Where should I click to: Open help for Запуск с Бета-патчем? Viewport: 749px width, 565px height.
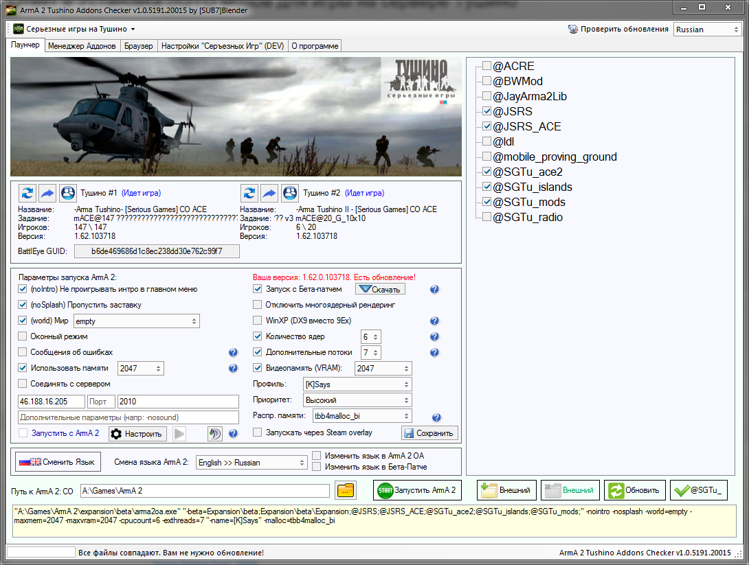pyautogui.click(x=434, y=289)
